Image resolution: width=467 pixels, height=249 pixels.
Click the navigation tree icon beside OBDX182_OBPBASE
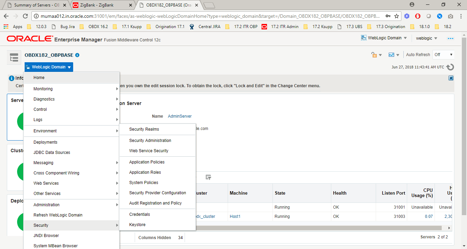[x=14, y=58]
